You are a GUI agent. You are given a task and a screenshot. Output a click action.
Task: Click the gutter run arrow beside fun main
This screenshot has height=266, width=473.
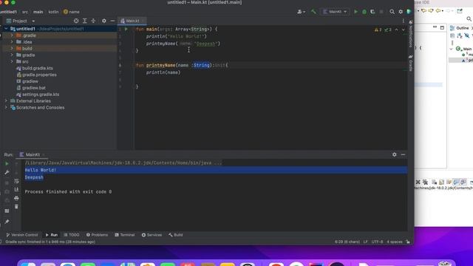126,30
